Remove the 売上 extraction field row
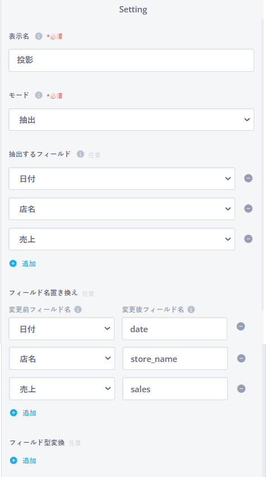Screen dimensions: 266x477 coord(249,239)
